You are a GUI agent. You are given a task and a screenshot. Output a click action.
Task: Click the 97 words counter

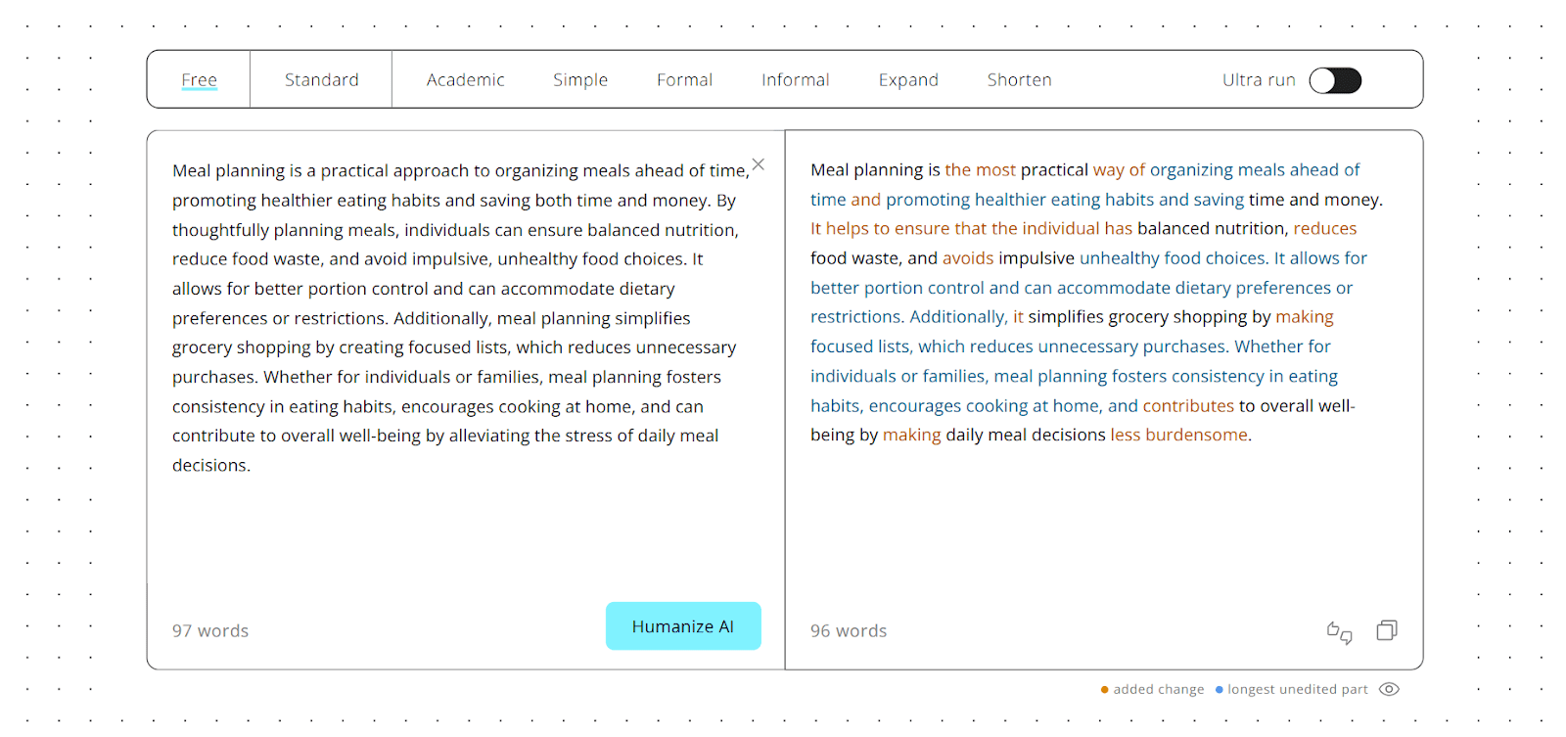[x=210, y=631]
